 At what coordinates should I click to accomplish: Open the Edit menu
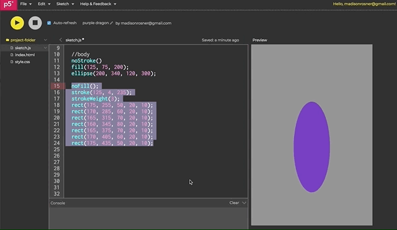44,4
